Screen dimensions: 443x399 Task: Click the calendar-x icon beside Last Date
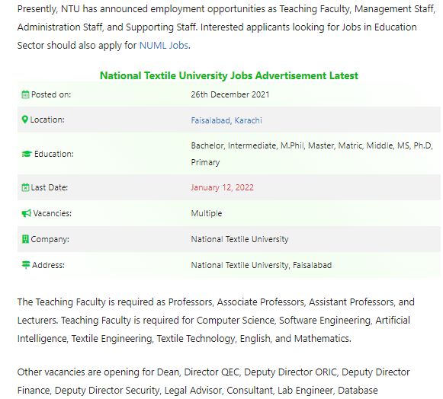(25, 187)
